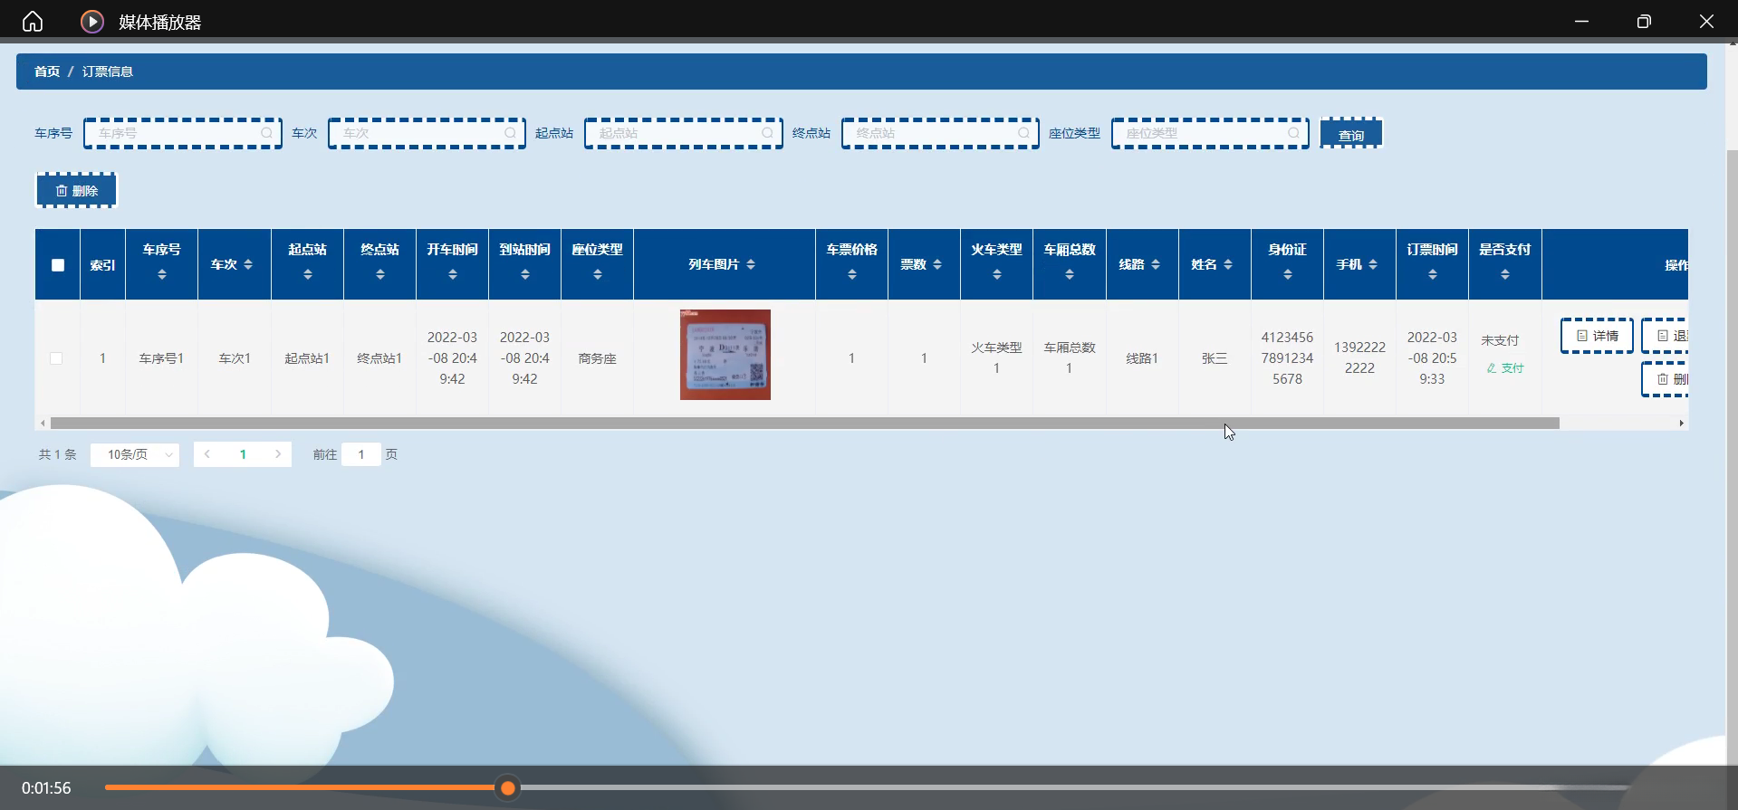
Task: Click the 起点站1 cell
Action: click(x=307, y=358)
